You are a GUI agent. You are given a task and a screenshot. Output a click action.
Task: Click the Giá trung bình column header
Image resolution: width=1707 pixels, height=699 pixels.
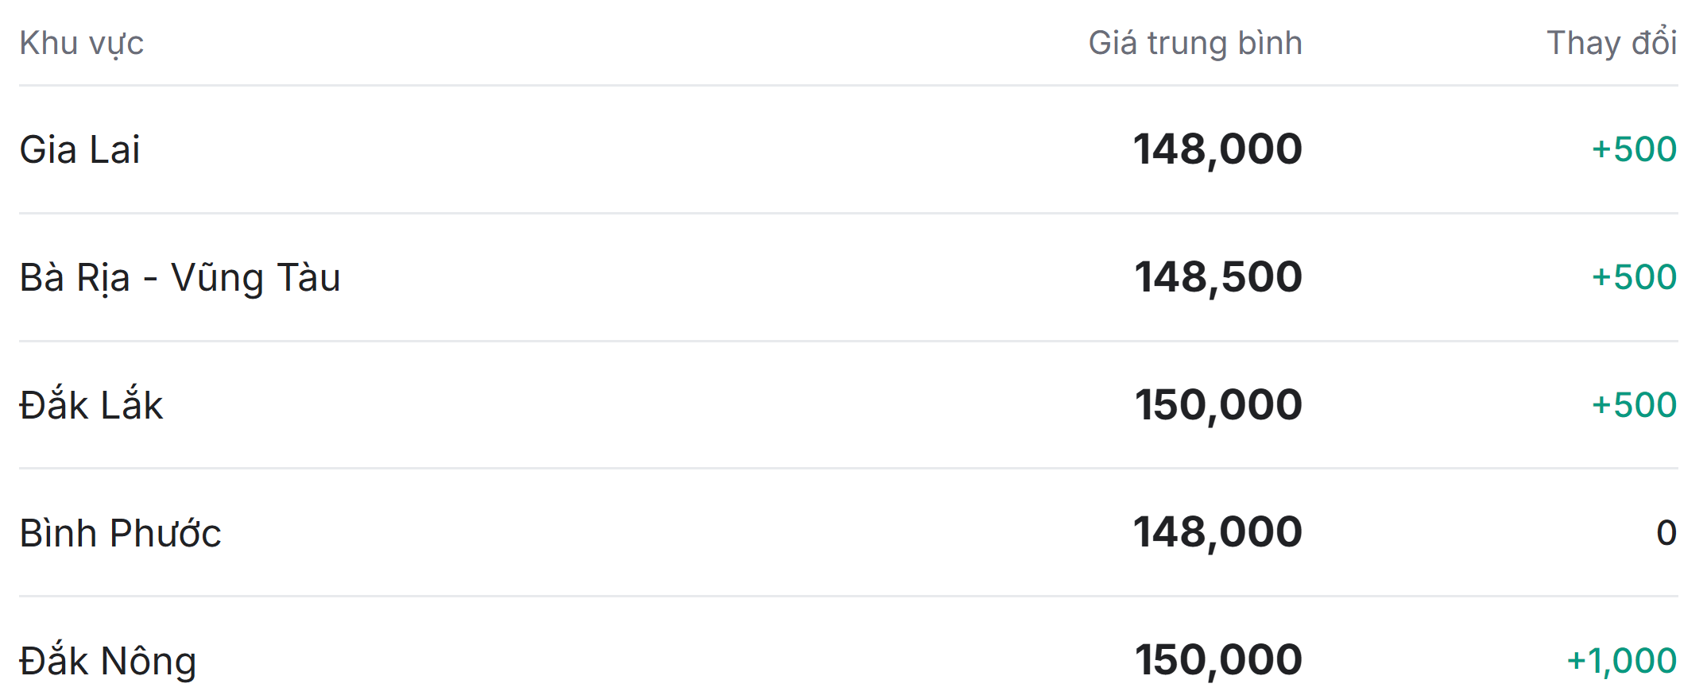[1194, 43]
